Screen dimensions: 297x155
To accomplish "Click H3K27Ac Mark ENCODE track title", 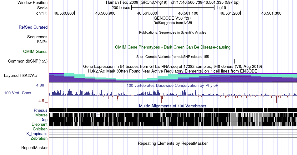I will [x=173, y=71].
